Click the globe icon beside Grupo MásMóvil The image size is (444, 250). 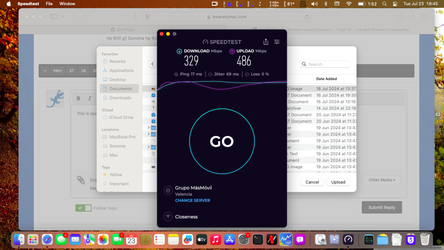168,190
